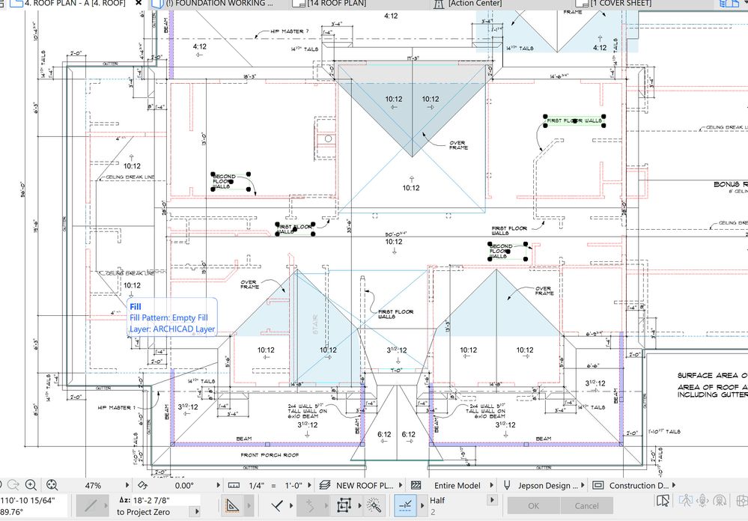Open the NEW ROOF PL... layer combination dropdown

pyautogui.click(x=401, y=485)
